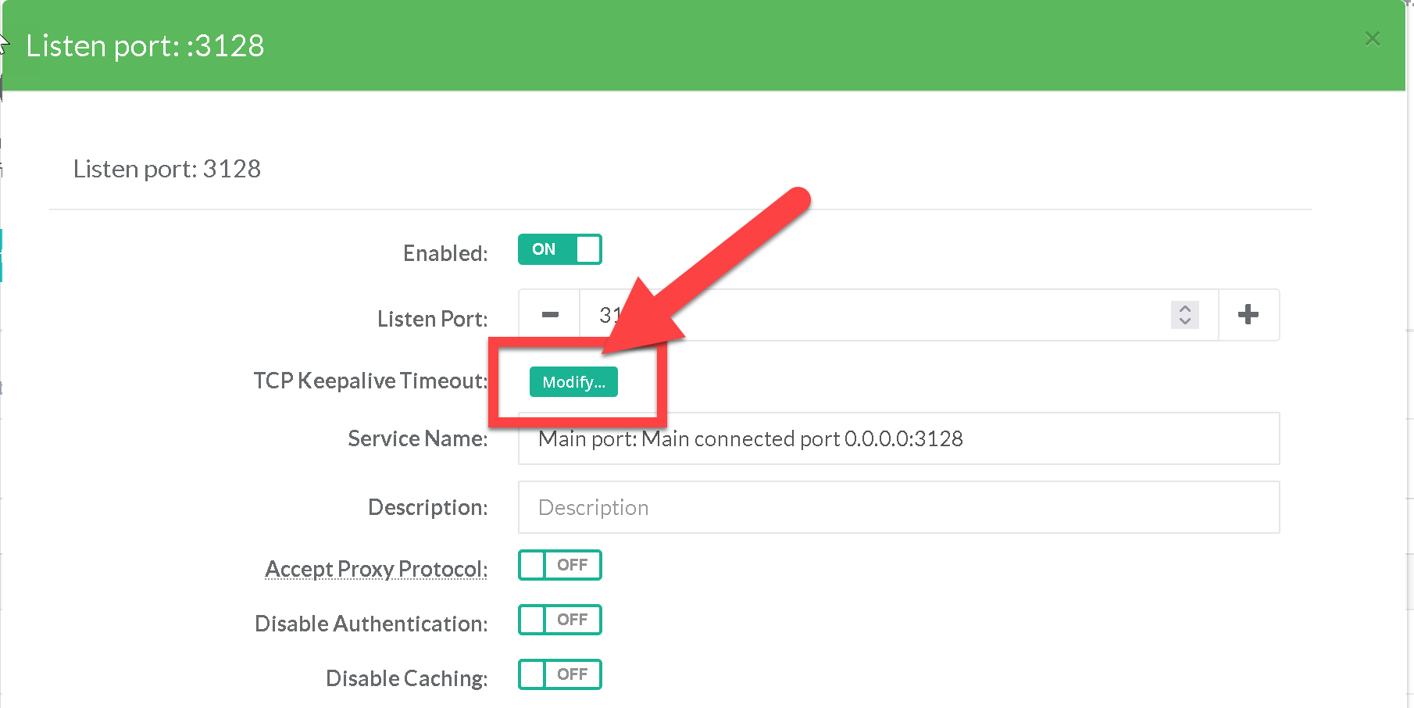The image size is (1414, 708).
Task: Click the empty Description input field
Action: point(898,507)
